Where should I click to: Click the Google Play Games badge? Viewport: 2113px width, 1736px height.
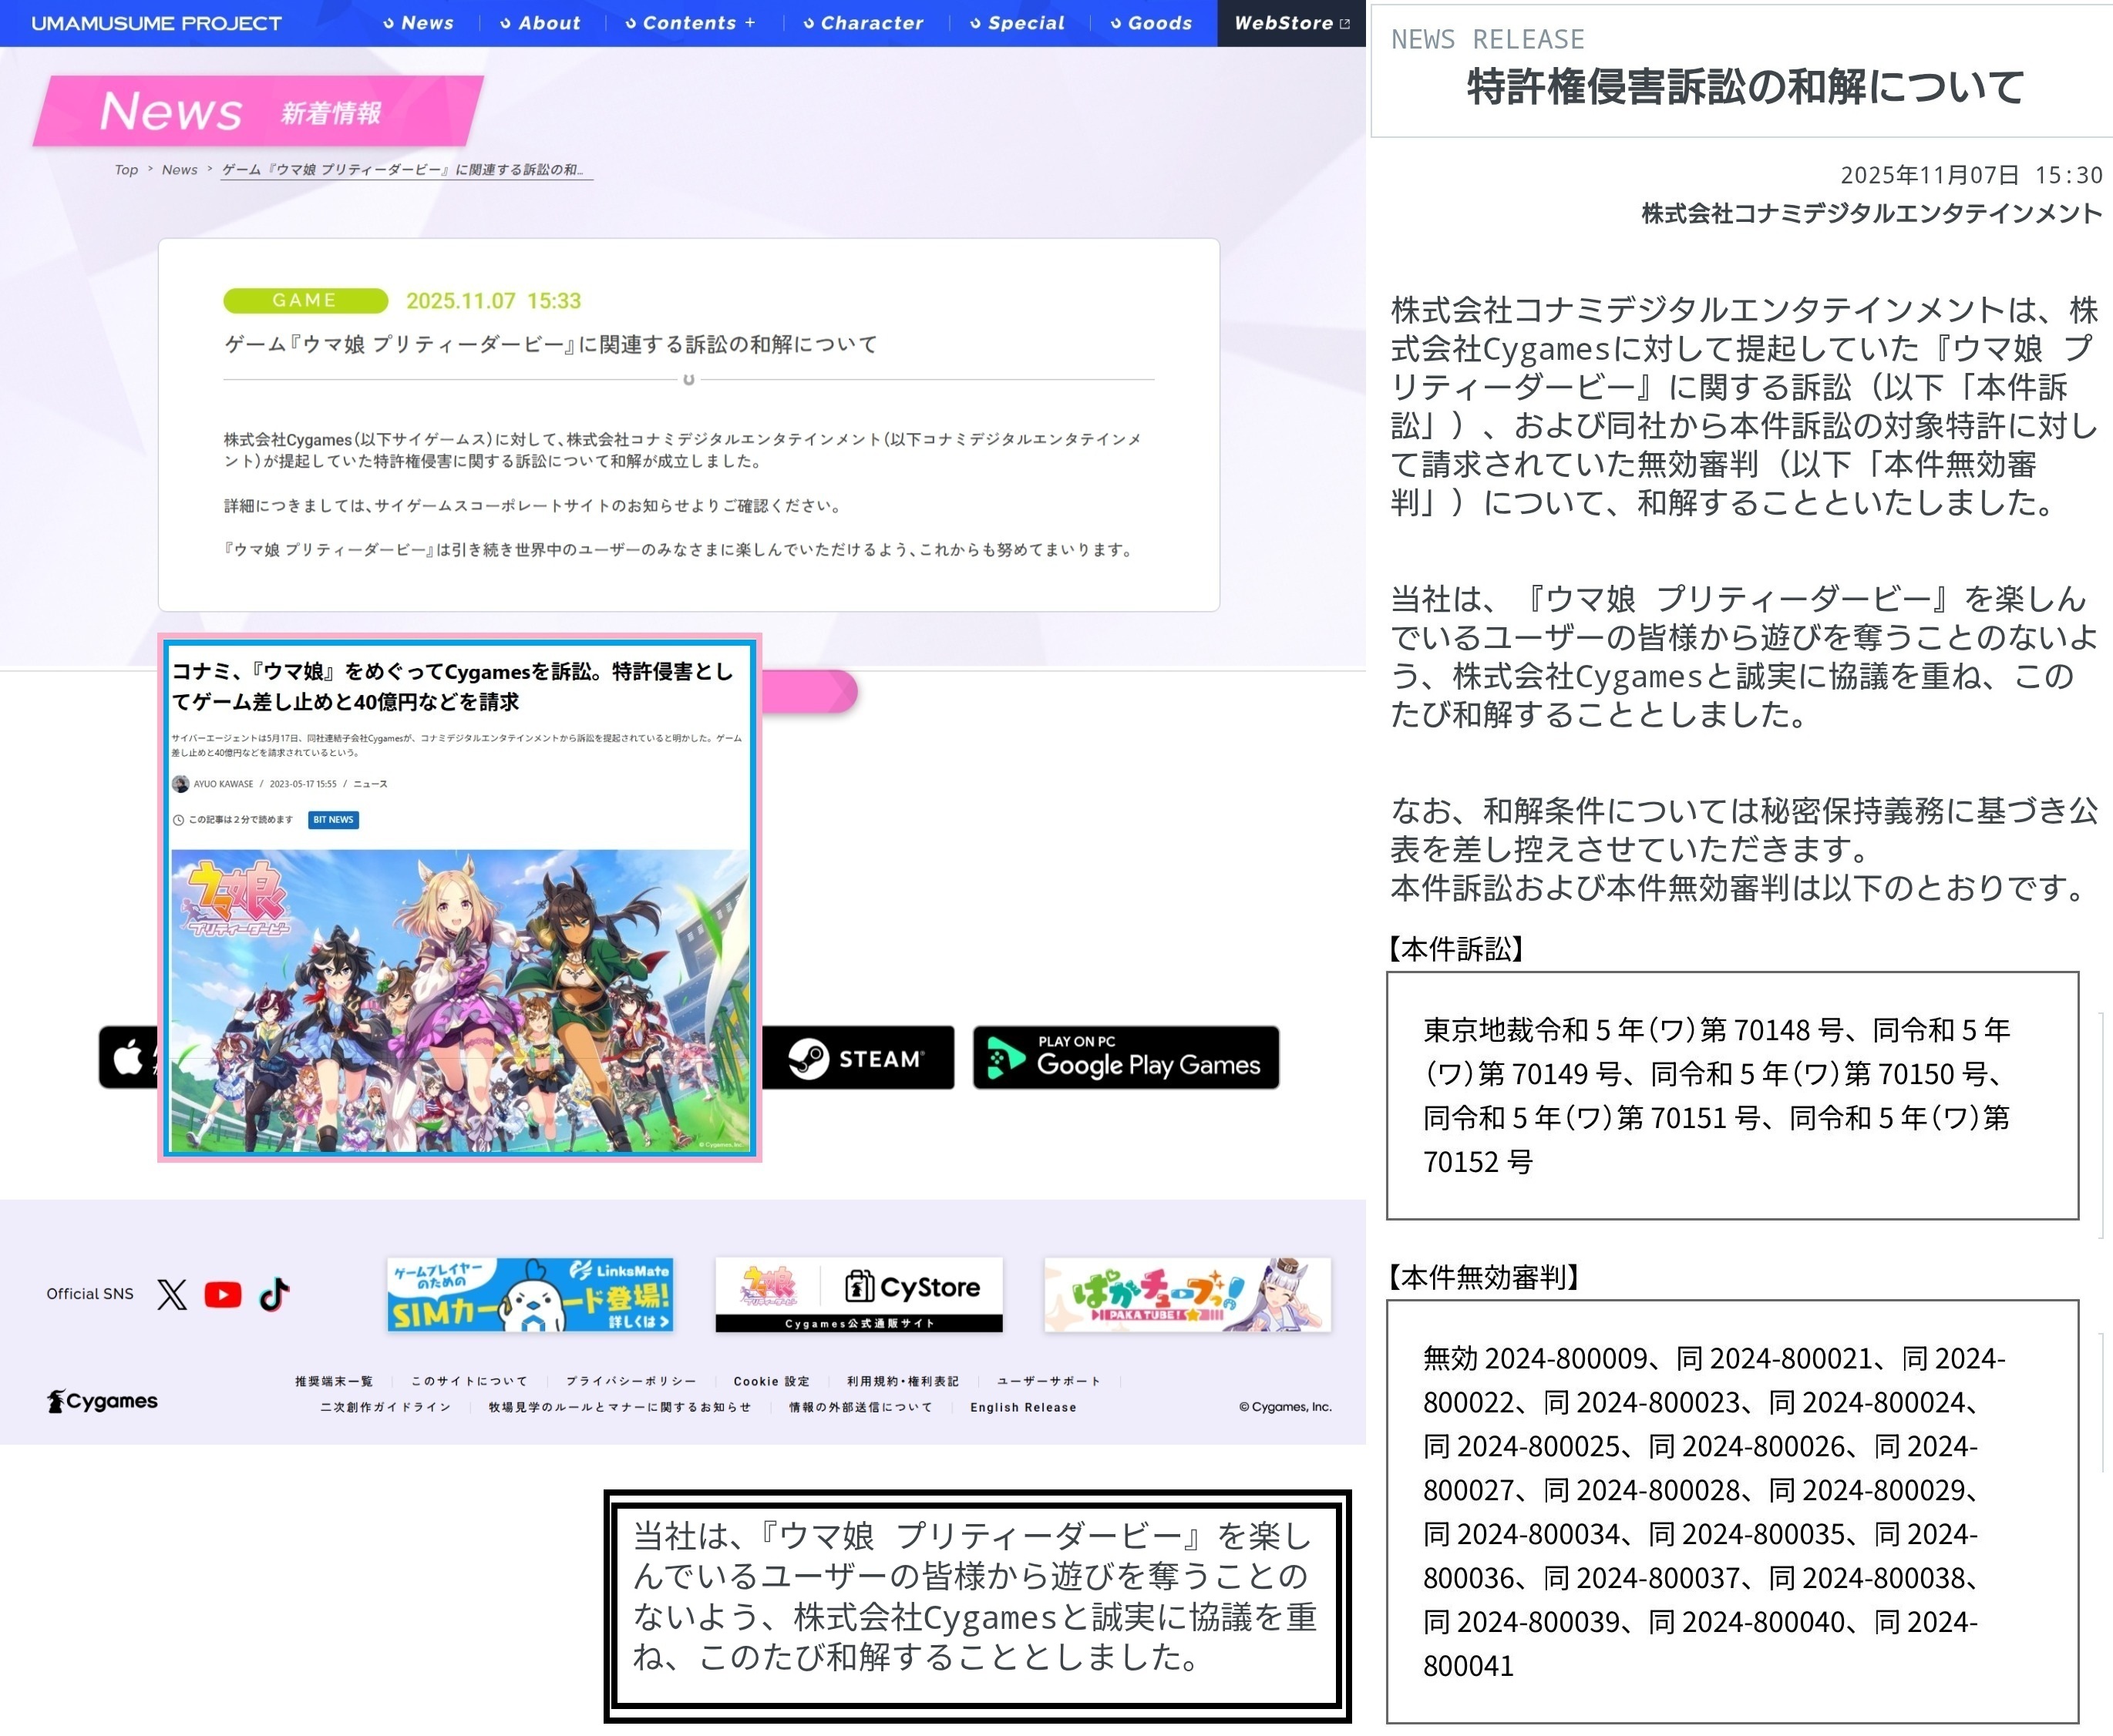tap(1125, 1058)
